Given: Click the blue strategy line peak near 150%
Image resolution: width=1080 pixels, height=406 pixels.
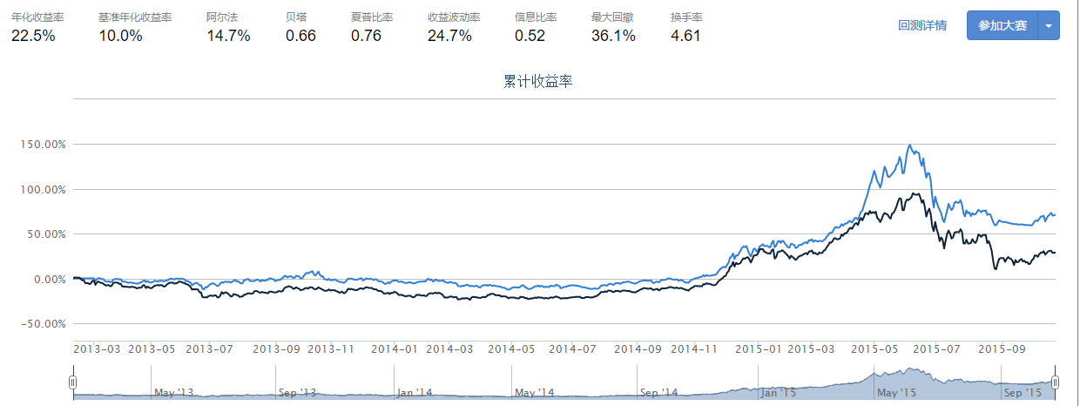Looking at the screenshot, I should coord(910,145).
